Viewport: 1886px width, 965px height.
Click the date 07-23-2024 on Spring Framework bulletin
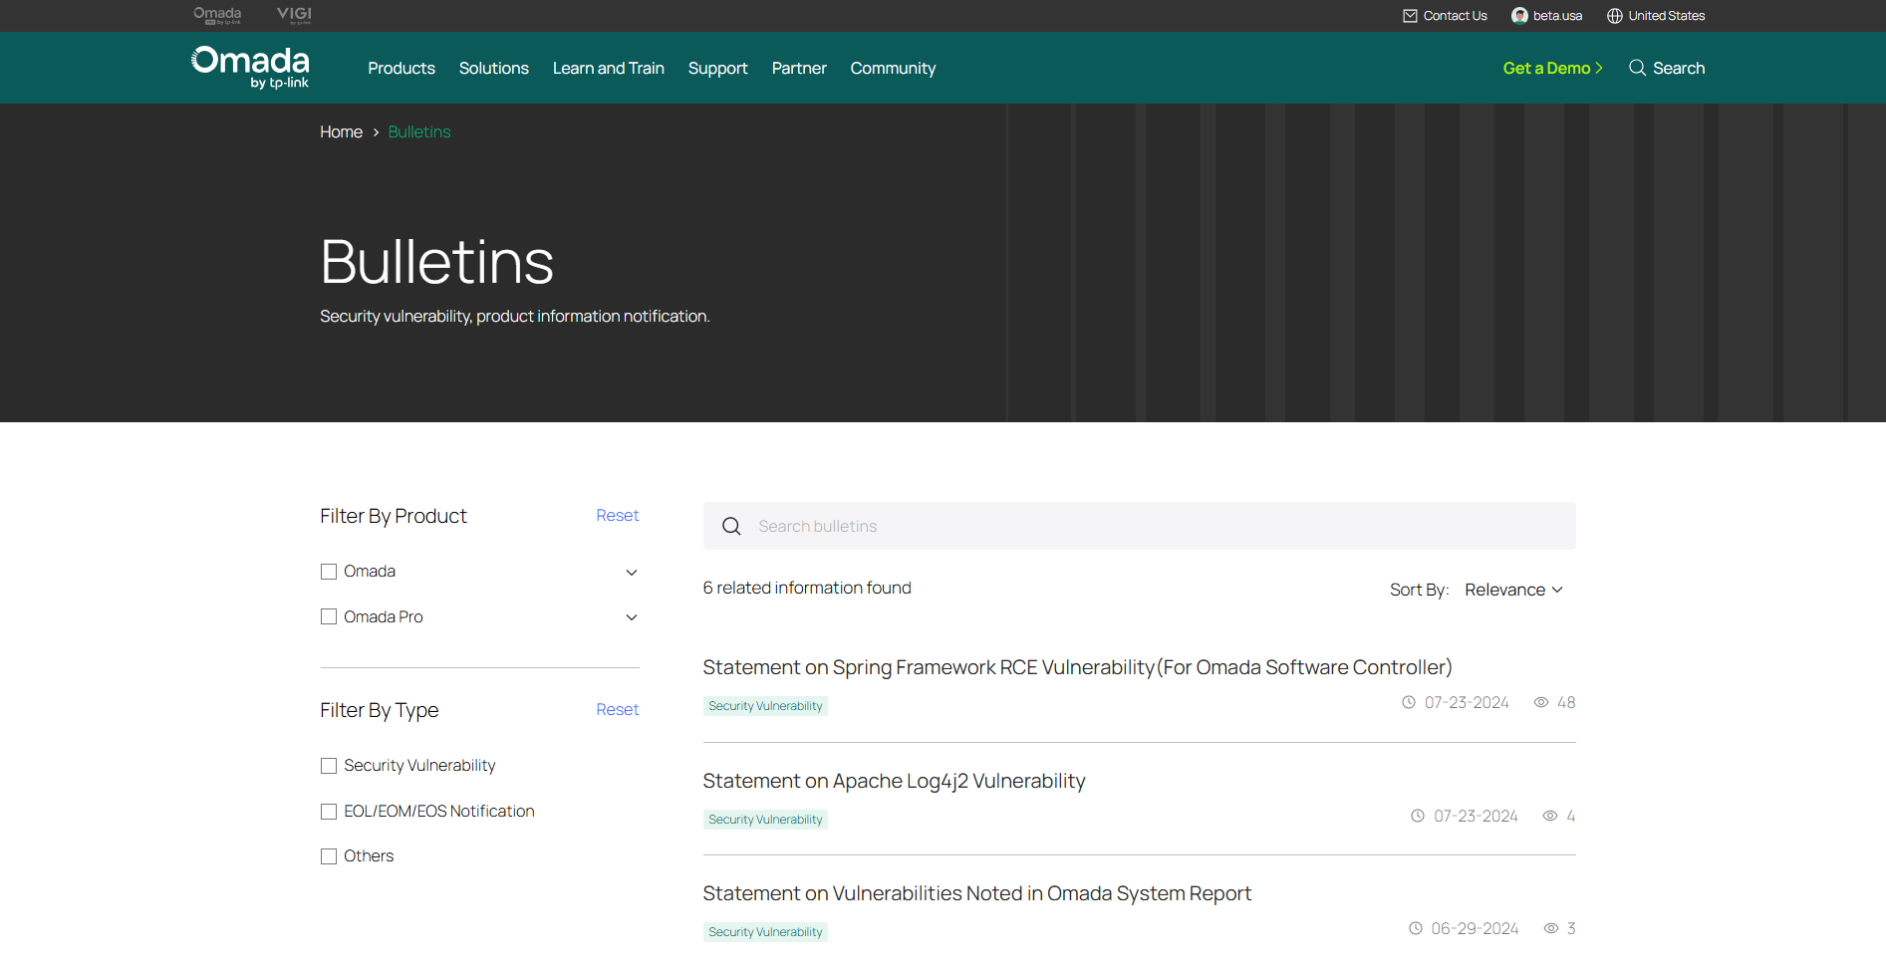coord(1467,702)
